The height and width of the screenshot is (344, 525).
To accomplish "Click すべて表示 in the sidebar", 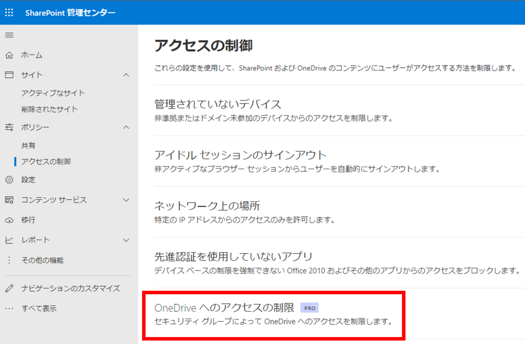I will pyautogui.click(x=39, y=309).
